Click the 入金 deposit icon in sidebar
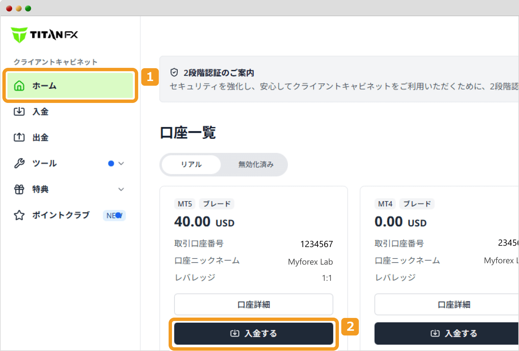519x351 pixels. coord(19,112)
